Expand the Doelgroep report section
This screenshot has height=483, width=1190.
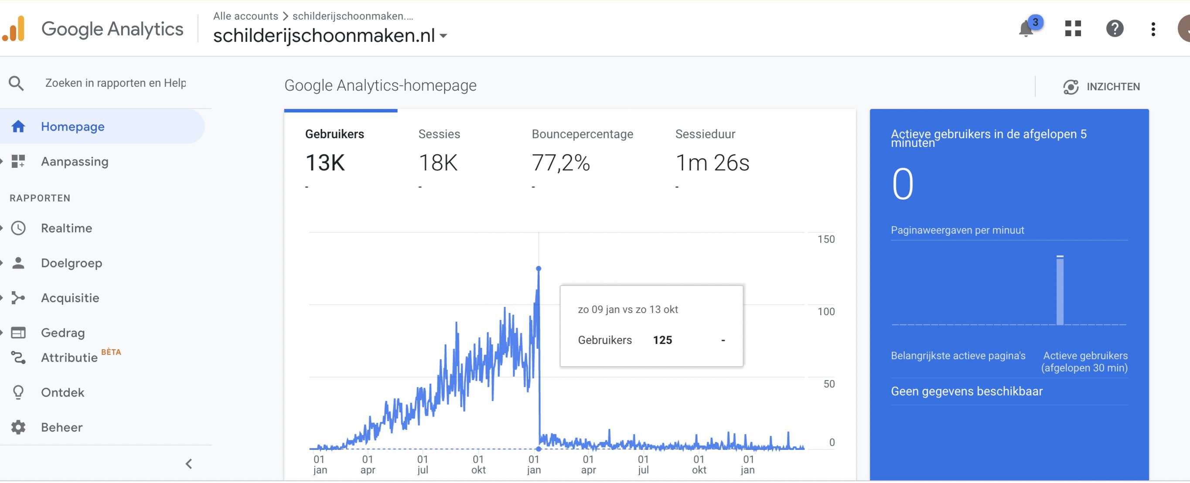tap(2, 263)
